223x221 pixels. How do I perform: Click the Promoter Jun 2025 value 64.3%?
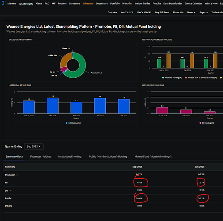[201, 174]
